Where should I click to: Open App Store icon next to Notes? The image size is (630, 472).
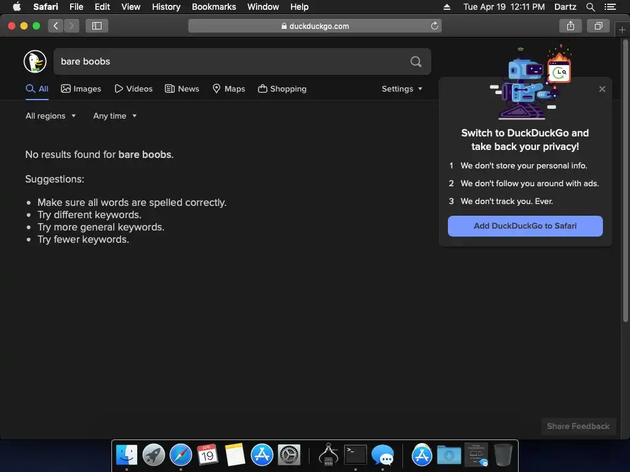pos(262,455)
